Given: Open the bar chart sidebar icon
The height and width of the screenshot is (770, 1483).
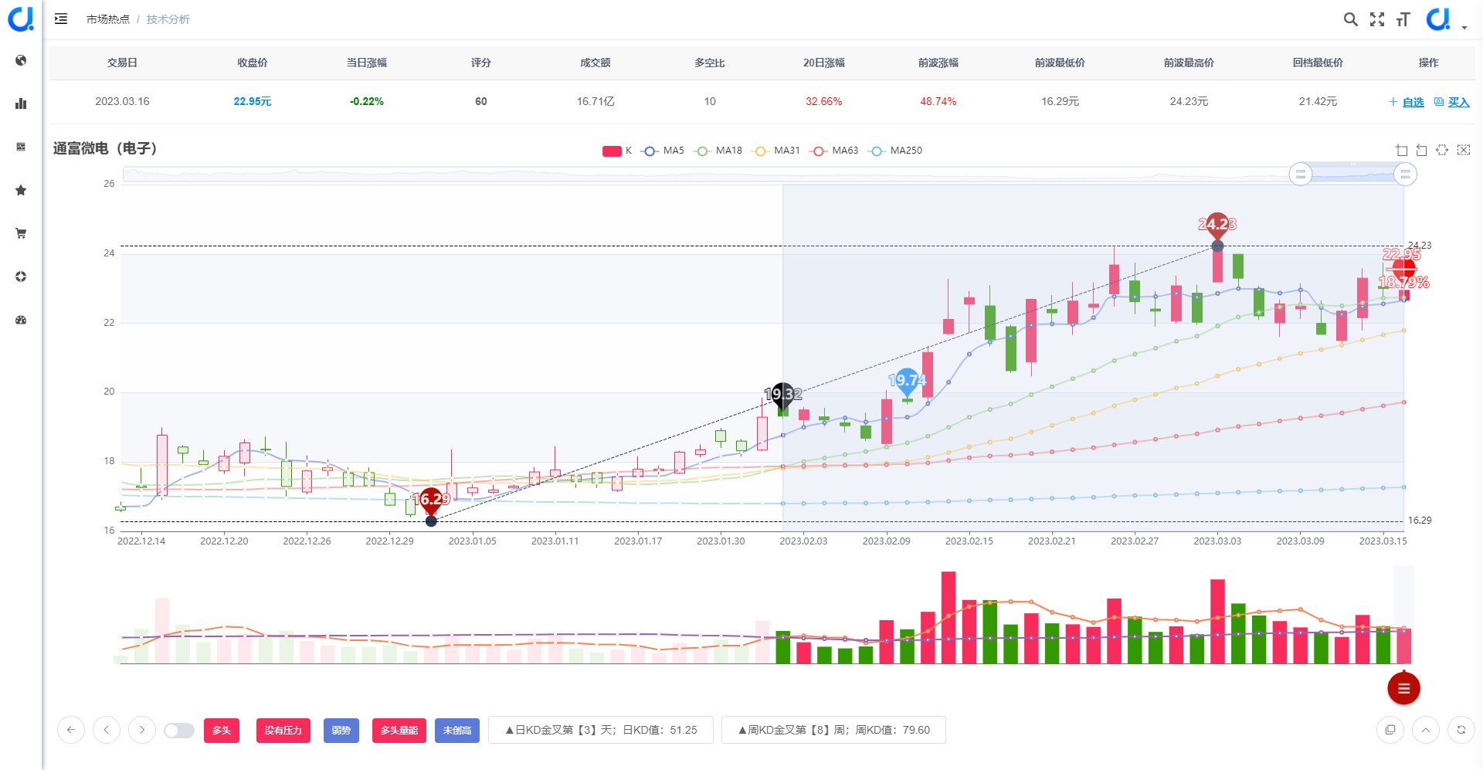Looking at the screenshot, I should point(21,103).
